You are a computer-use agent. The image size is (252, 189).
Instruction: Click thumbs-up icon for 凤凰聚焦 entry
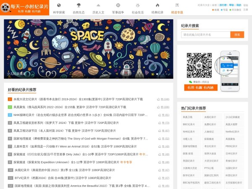tap(158, 107)
